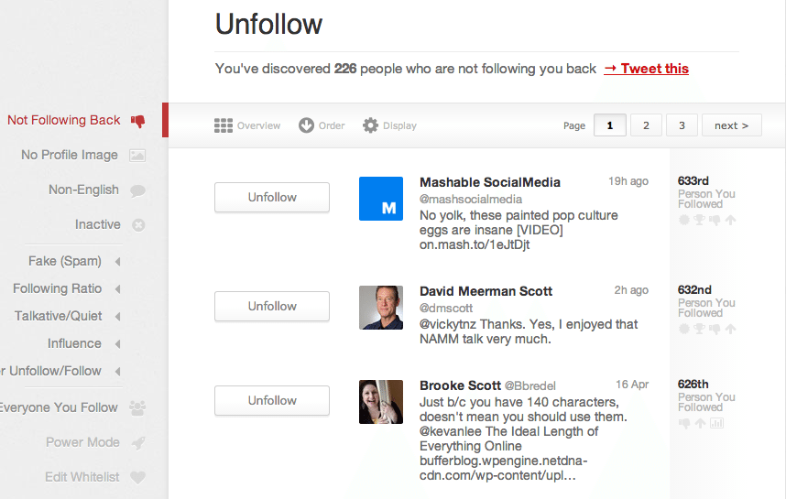786x499 pixels.
Task: Unfollow Mashable SocialMedia
Action: [x=272, y=197]
